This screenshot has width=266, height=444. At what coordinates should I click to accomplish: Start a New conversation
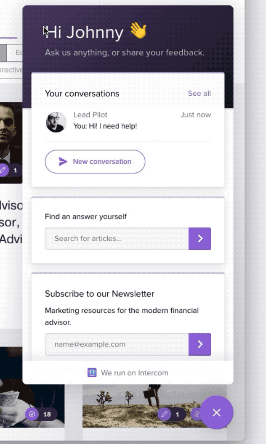(x=95, y=162)
